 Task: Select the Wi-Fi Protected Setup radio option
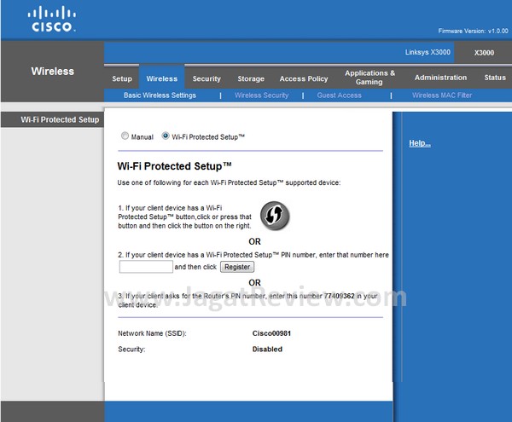tap(166, 136)
